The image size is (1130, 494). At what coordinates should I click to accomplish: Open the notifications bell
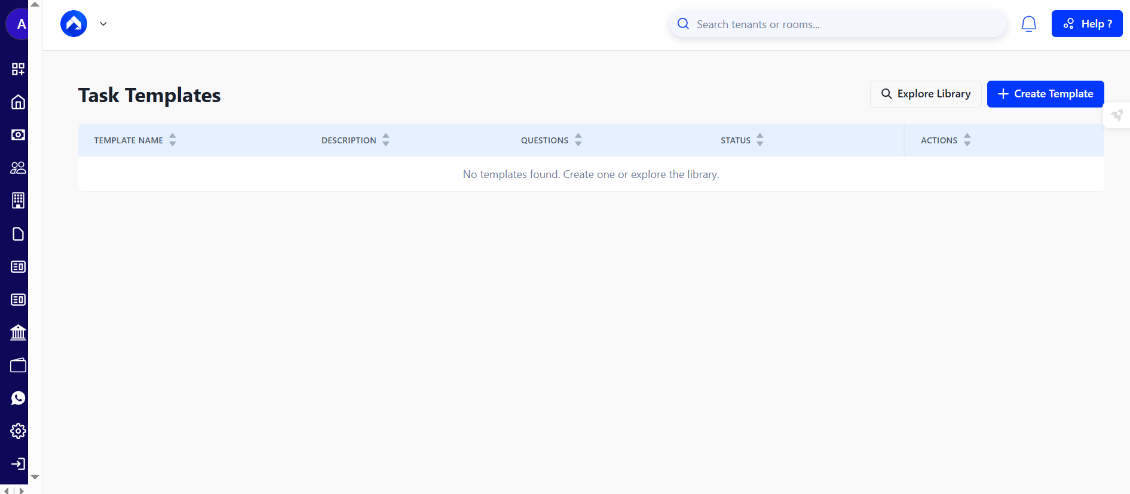(x=1028, y=24)
